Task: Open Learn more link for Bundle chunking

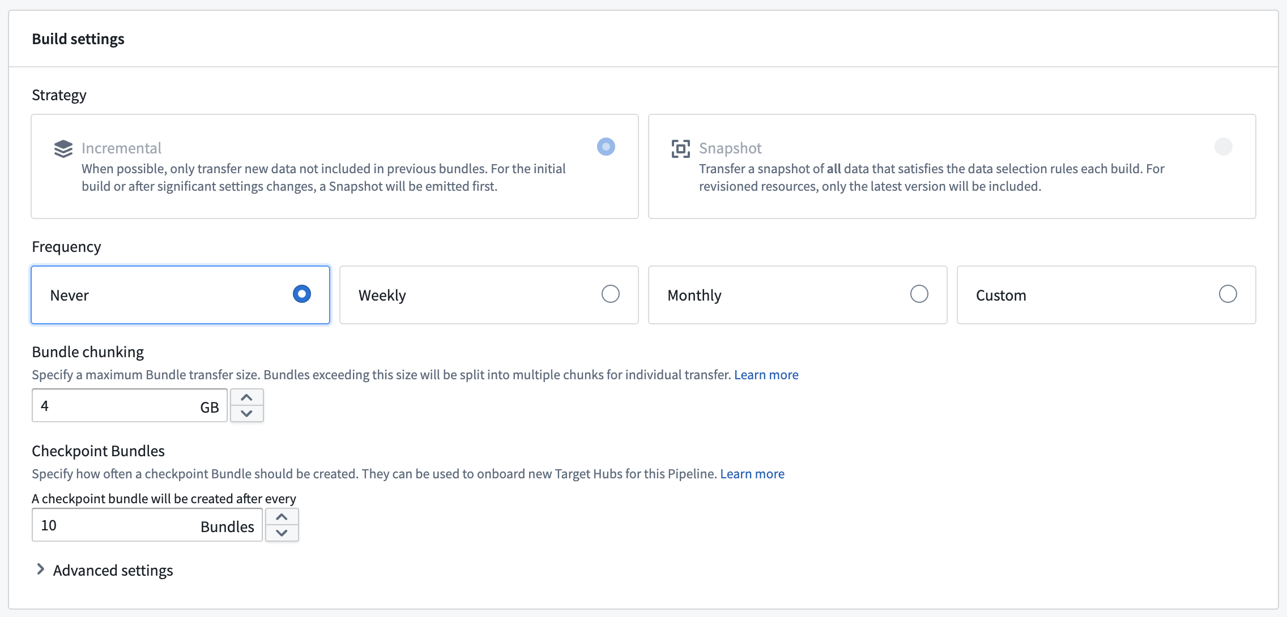Action: [766, 375]
